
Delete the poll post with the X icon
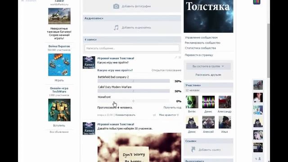(x=180, y=57)
